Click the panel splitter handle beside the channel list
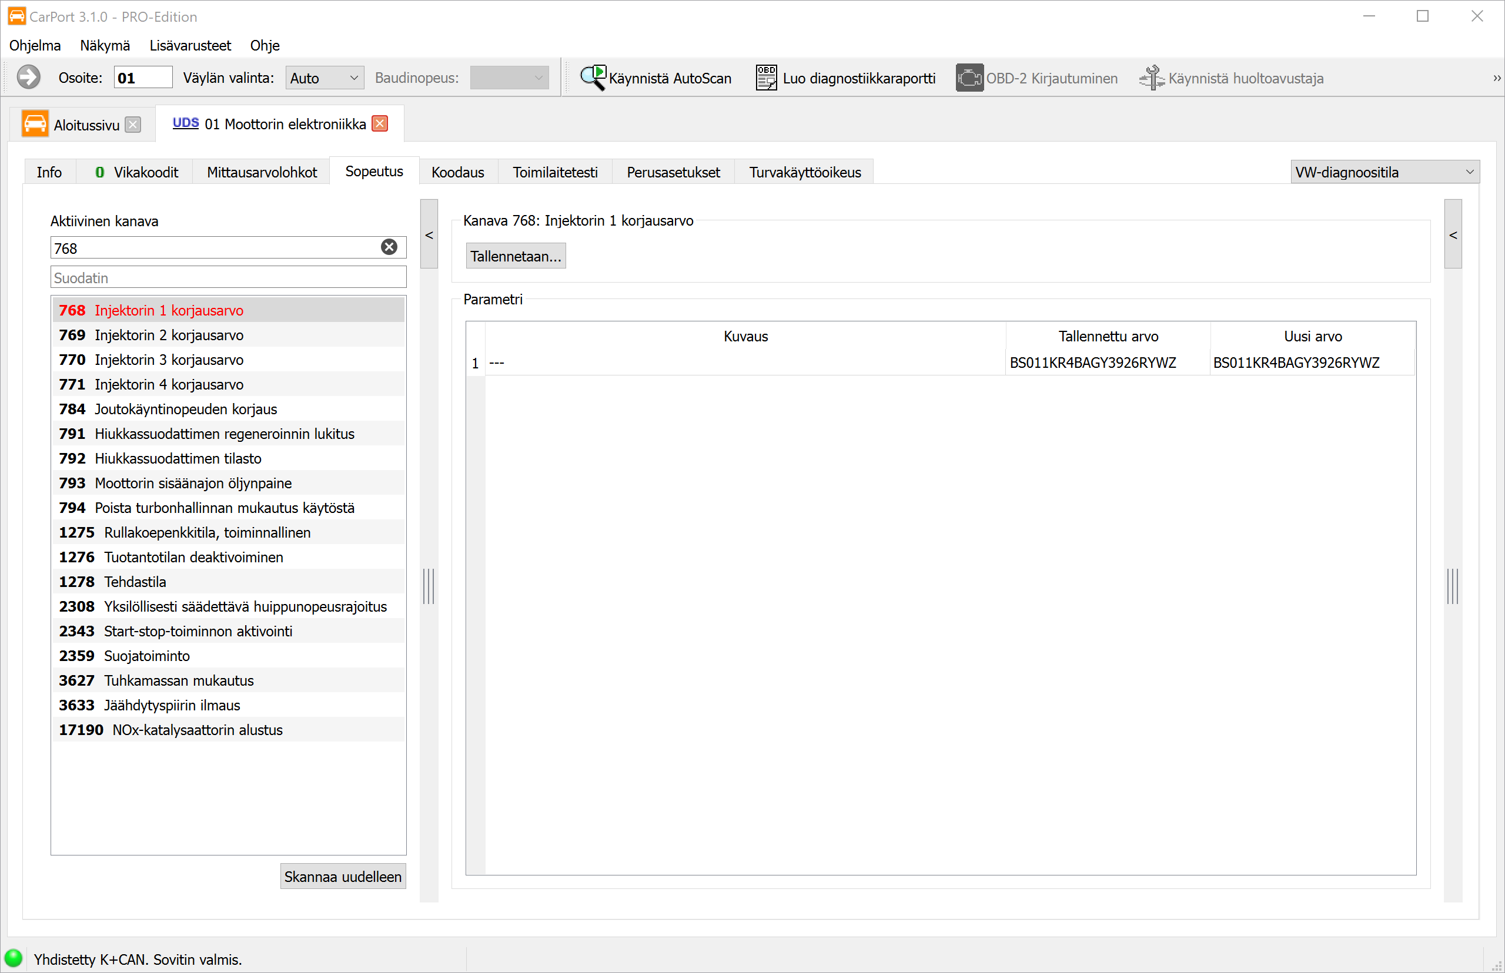 coord(429,586)
